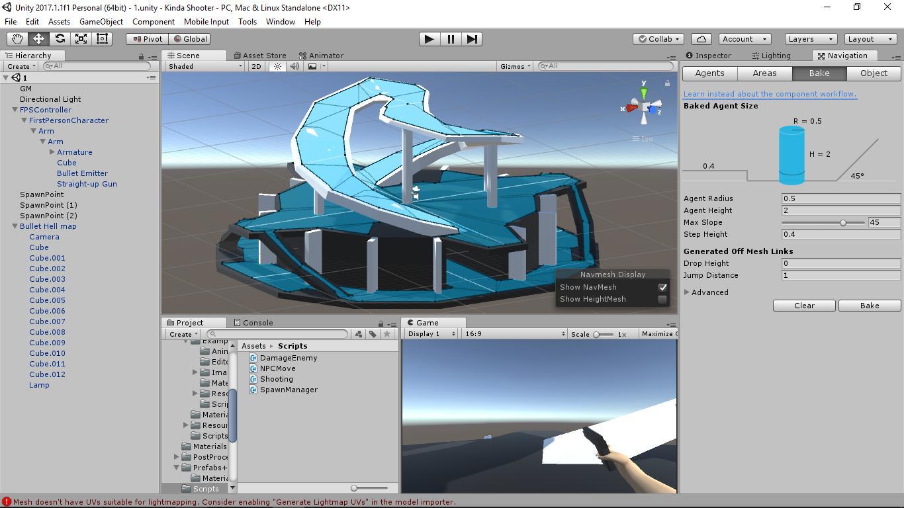
Task: Click the Step frame button
Action: pyautogui.click(x=472, y=39)
